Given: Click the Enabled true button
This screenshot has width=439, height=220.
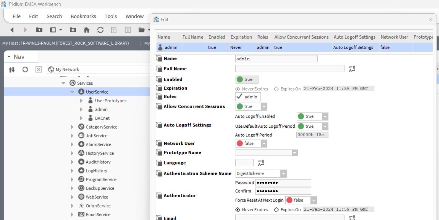Looking at the screenshot, I should coord(247,80).
